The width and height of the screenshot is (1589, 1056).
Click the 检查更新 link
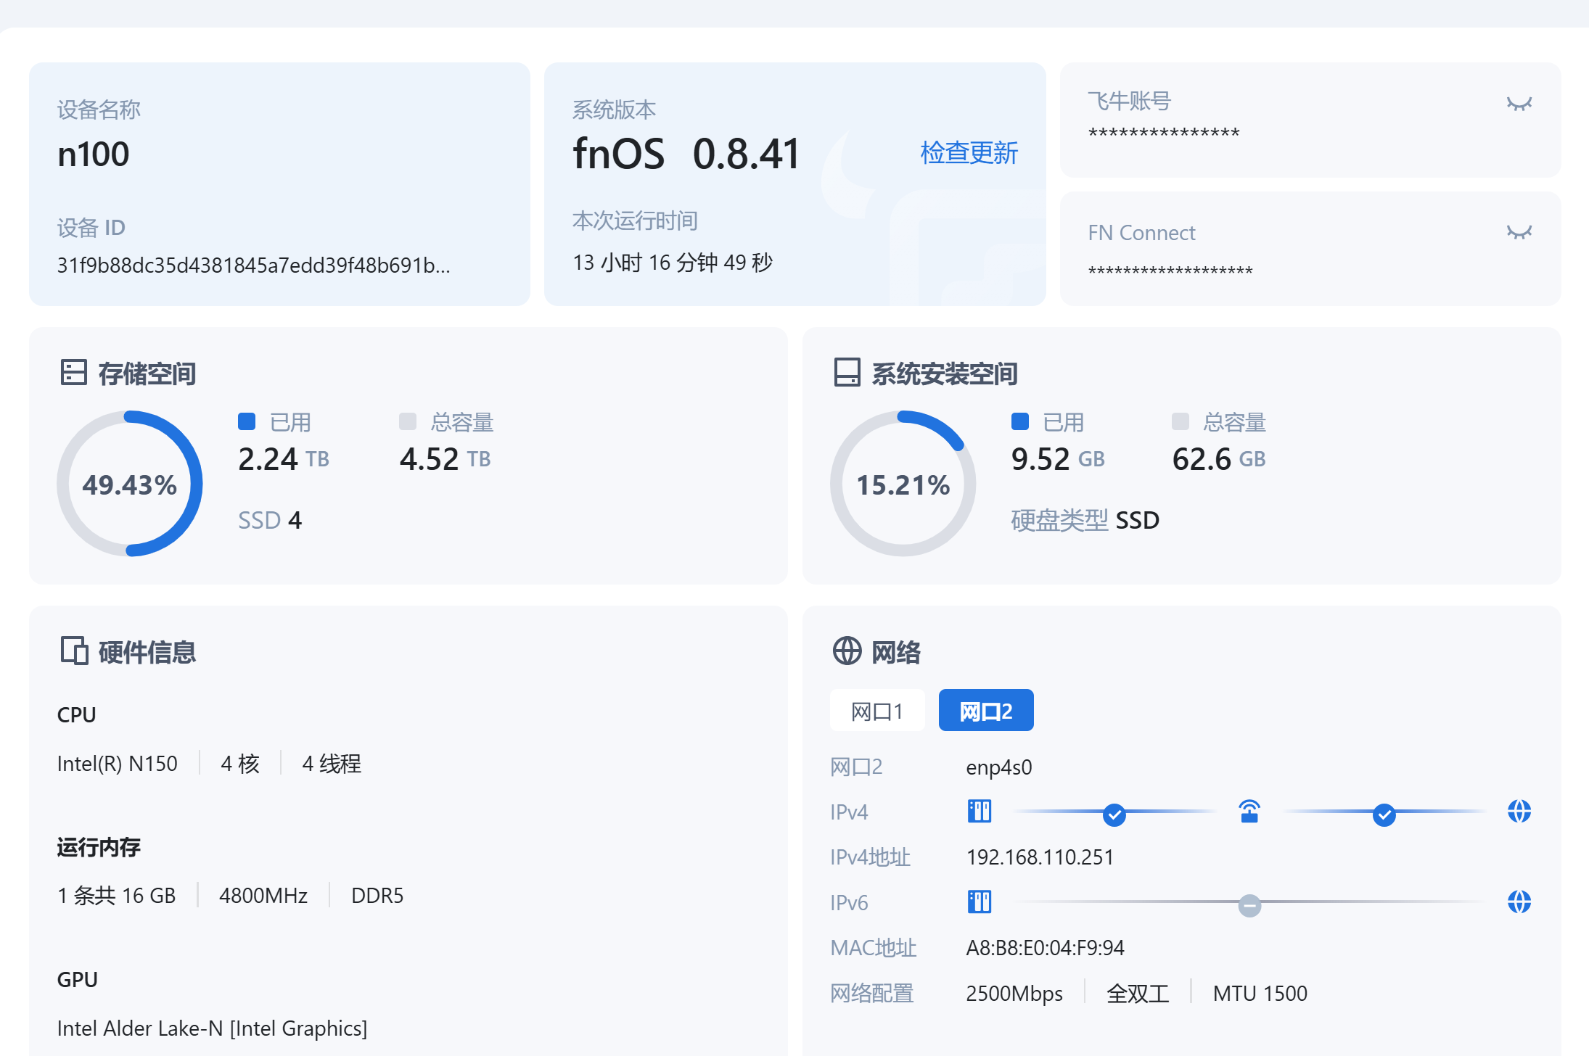click(969, 153)
